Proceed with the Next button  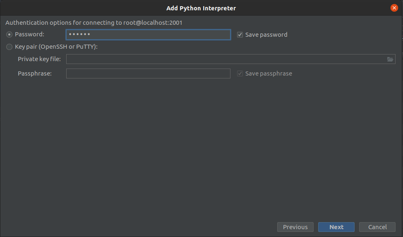coord(336,227)
